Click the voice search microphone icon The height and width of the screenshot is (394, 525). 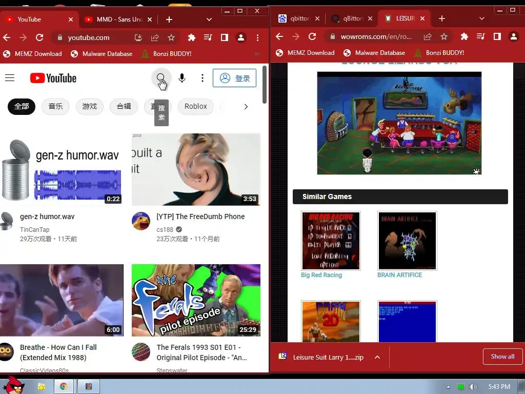pos(182,78)
